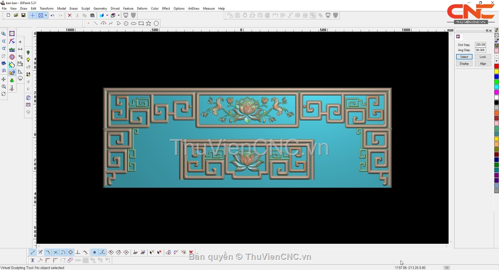Viewport: 499px width, 270px height.
Task: Pick the blue color swatch
Action: [x=497, y=77]
